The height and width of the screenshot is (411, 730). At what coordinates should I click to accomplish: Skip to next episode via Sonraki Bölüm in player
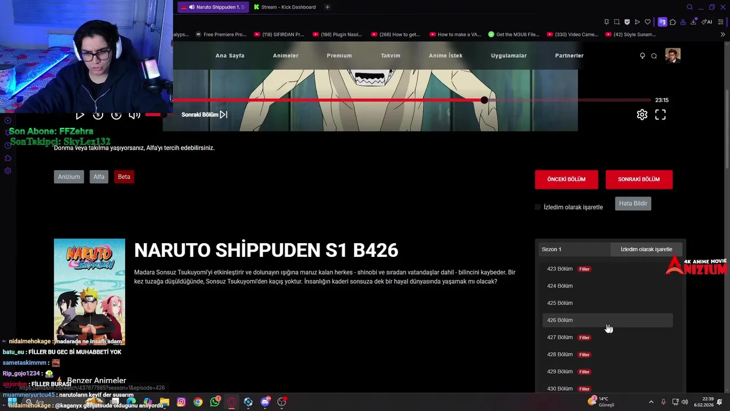pyautogui.click(x=204, y=115)
